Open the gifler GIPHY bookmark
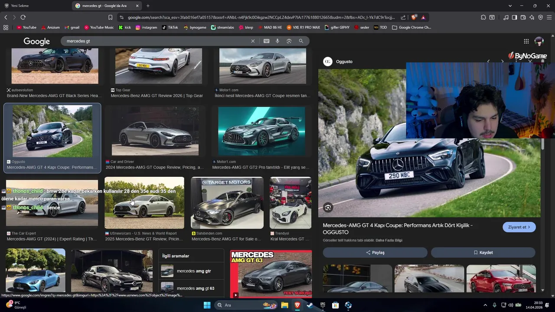555x312 pixels. [x=337, y=27]
